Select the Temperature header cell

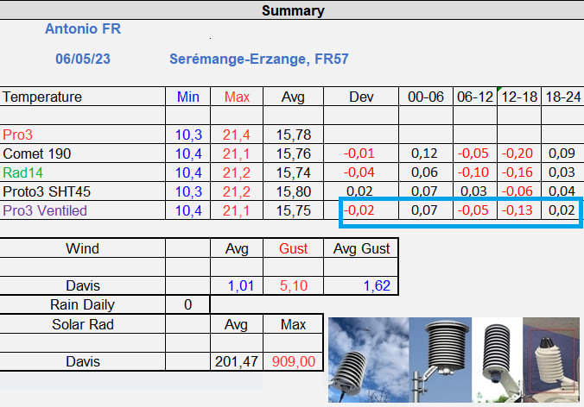click(43, 97)
